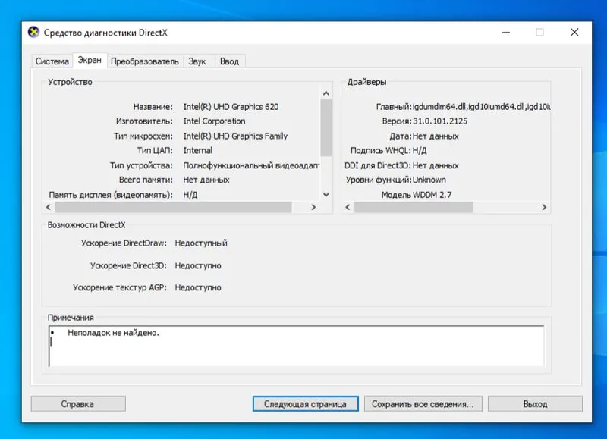Click Недоступный value for Ускорение DirectDraw
Screen dimensions: 607x439
pos(201,243)
